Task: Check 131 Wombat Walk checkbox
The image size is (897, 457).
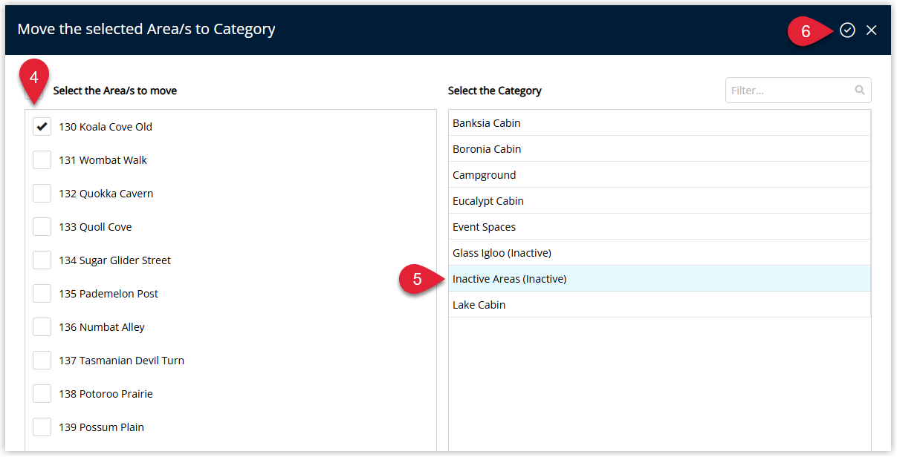Action: pos(42,160)
